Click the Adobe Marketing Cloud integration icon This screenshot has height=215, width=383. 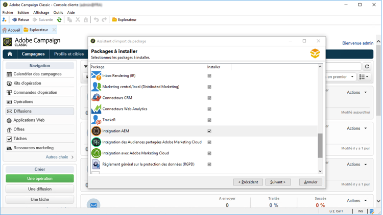[x=96, y=153]
